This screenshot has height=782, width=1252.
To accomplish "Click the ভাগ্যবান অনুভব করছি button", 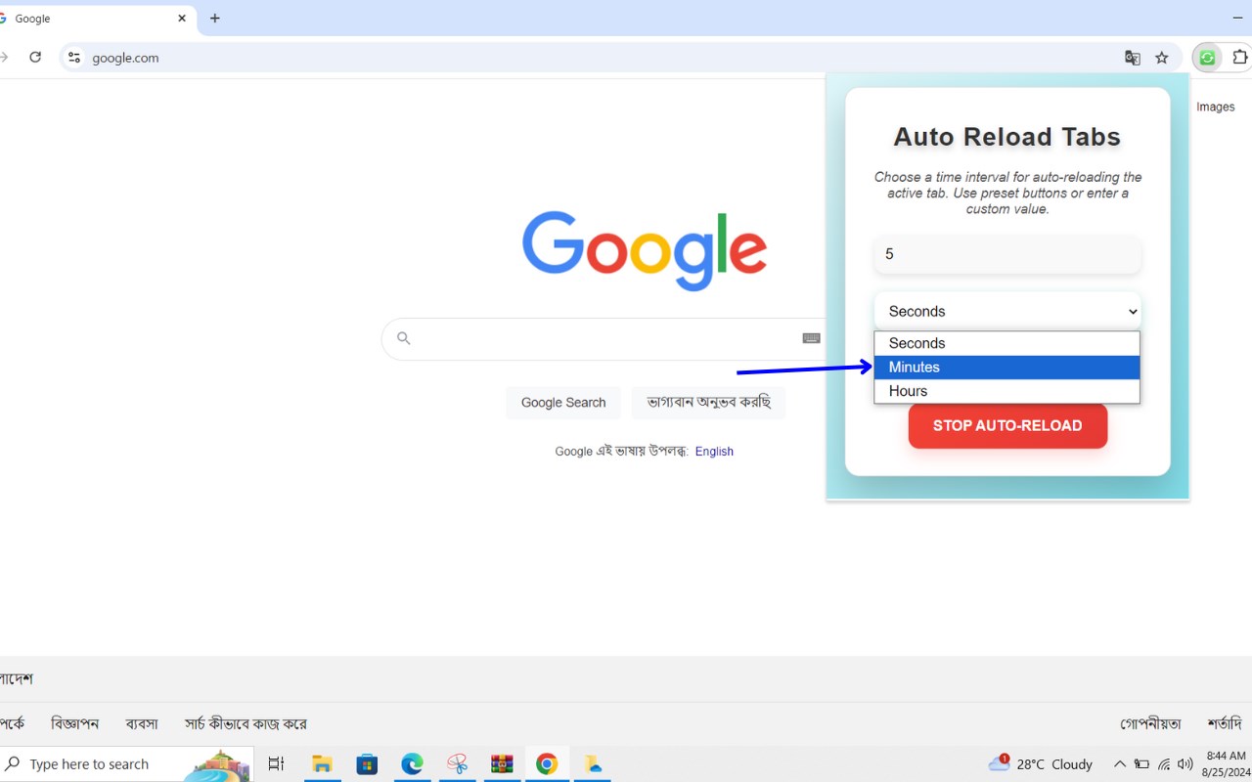I will coord(709,403).
